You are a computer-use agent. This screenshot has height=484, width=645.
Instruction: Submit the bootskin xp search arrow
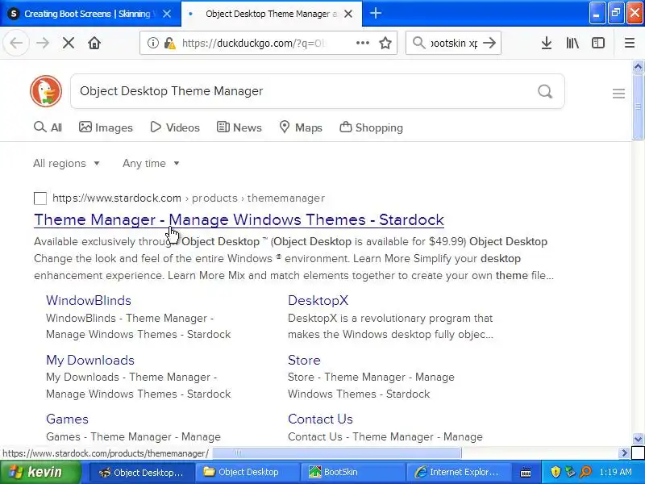(489, 43)
